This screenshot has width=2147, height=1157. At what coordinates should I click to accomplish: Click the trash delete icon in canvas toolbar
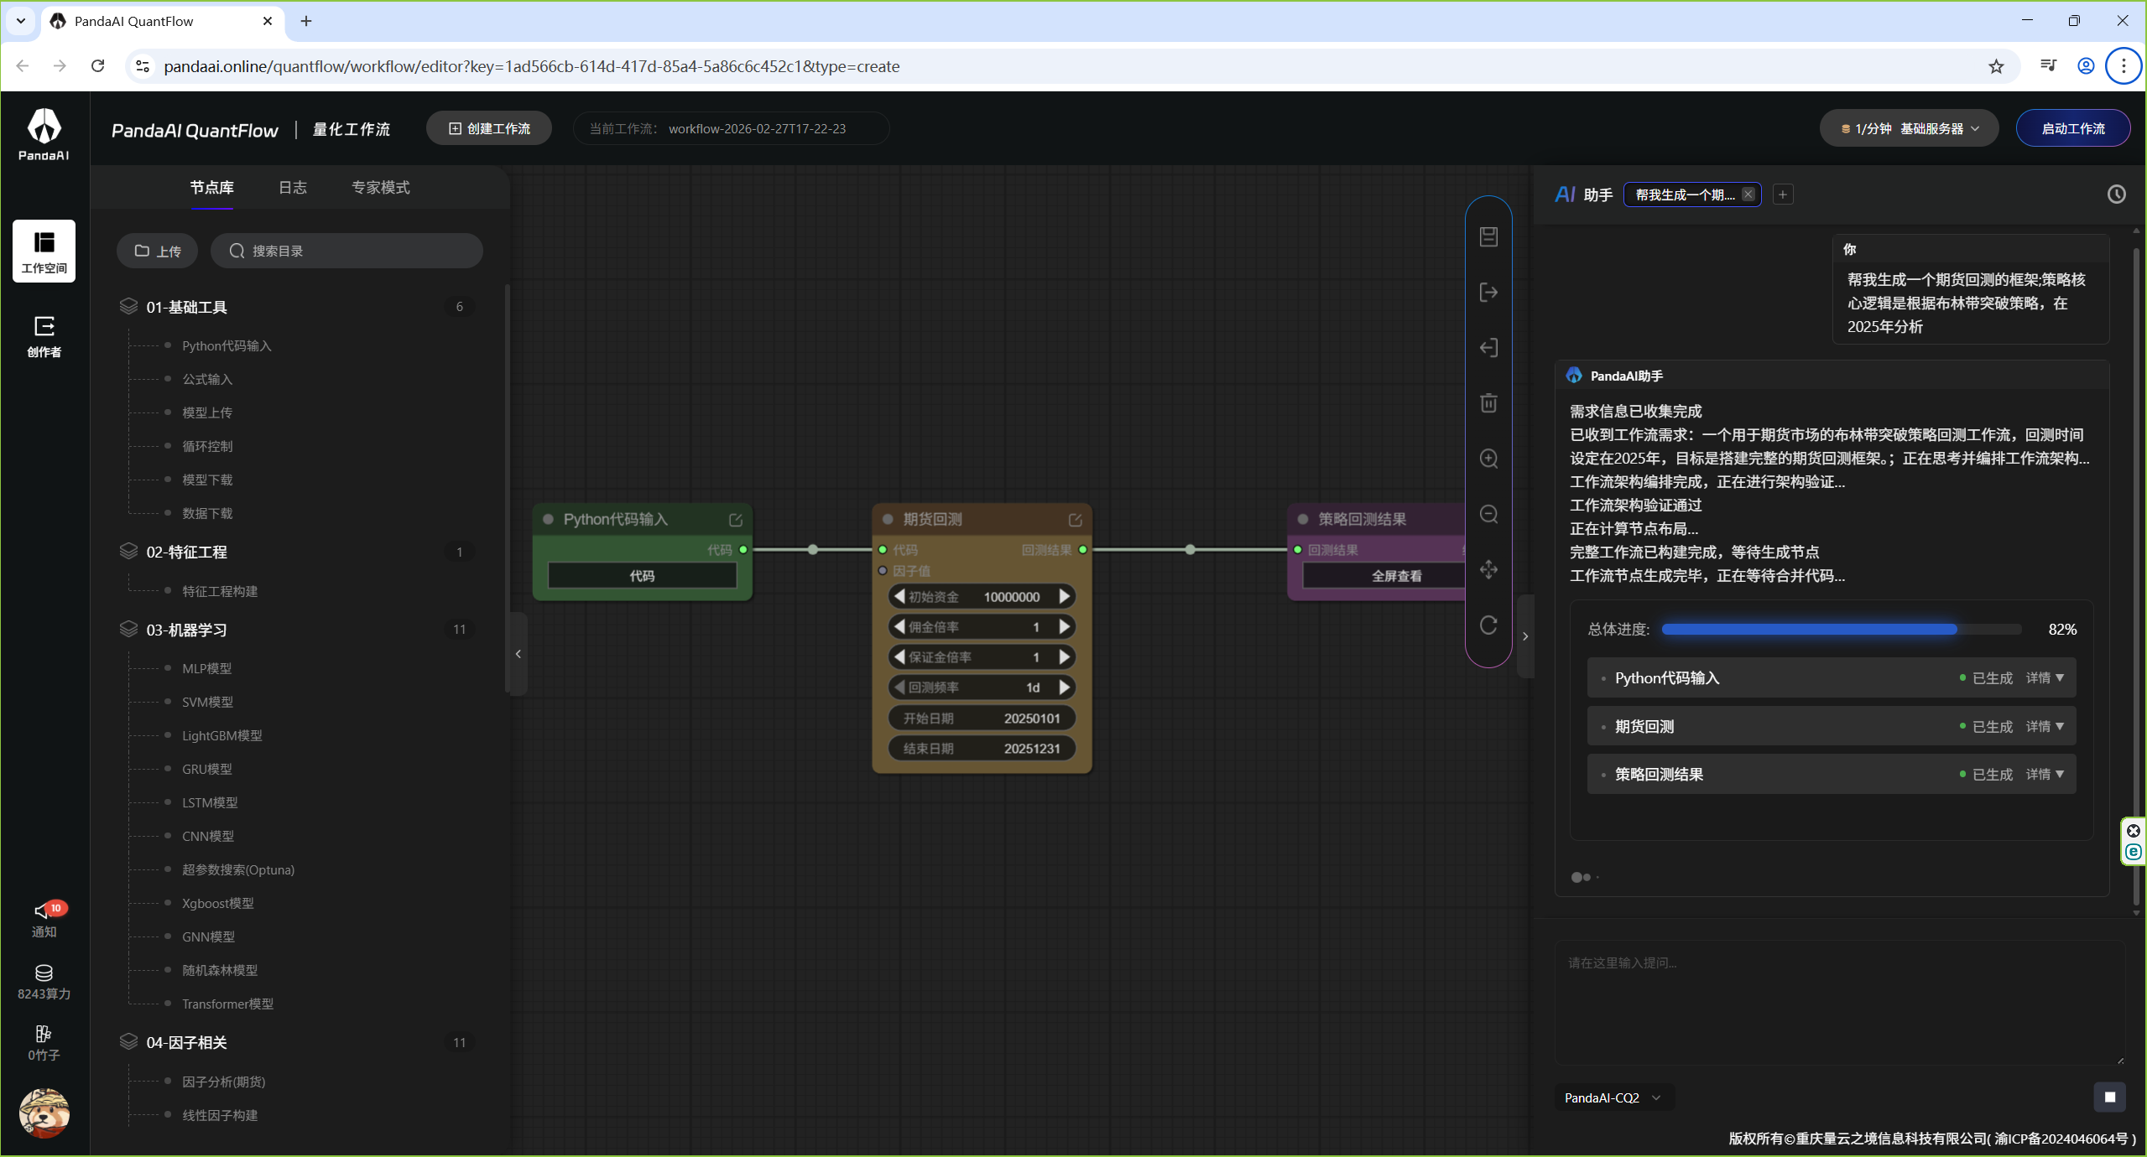click(x=1488, y=403)
